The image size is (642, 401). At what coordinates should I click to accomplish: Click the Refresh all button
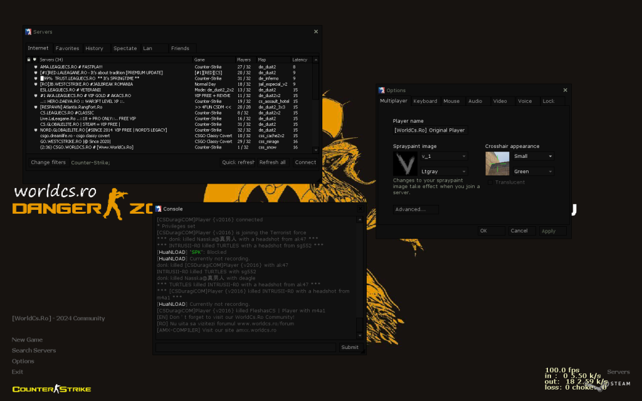pyautogui.click(x=273, y=162)
